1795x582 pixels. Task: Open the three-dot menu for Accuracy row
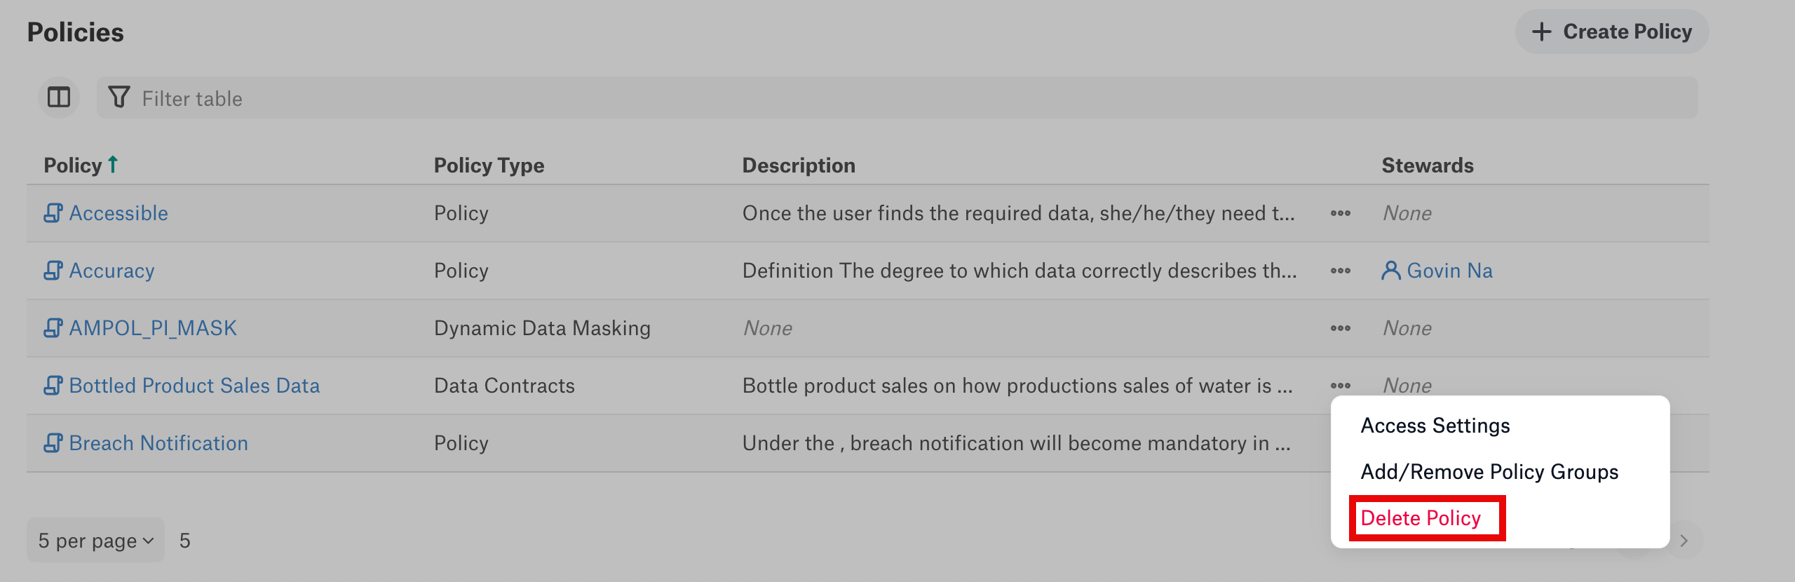(x=1340, y=271)
